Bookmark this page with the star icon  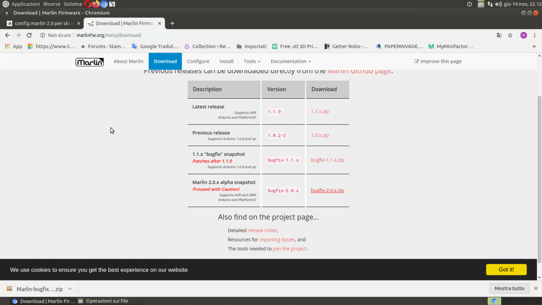coord(510,35)
